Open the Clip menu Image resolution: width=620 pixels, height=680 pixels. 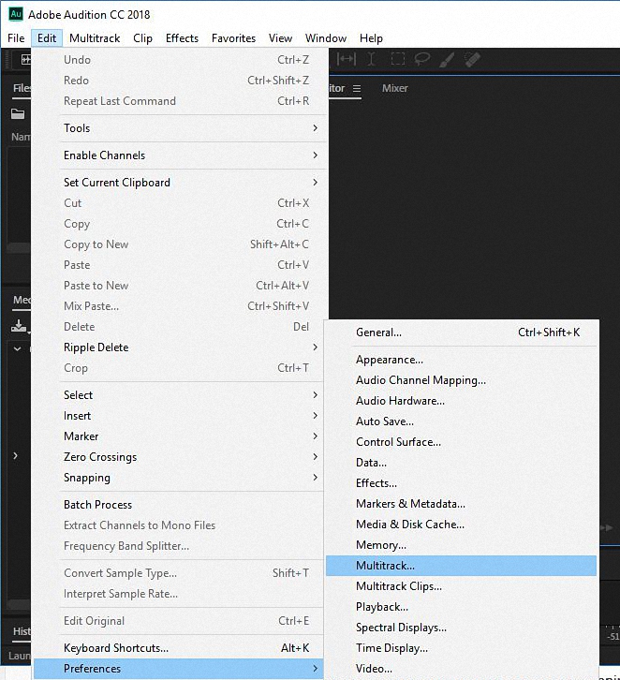[x=142, y=38]
